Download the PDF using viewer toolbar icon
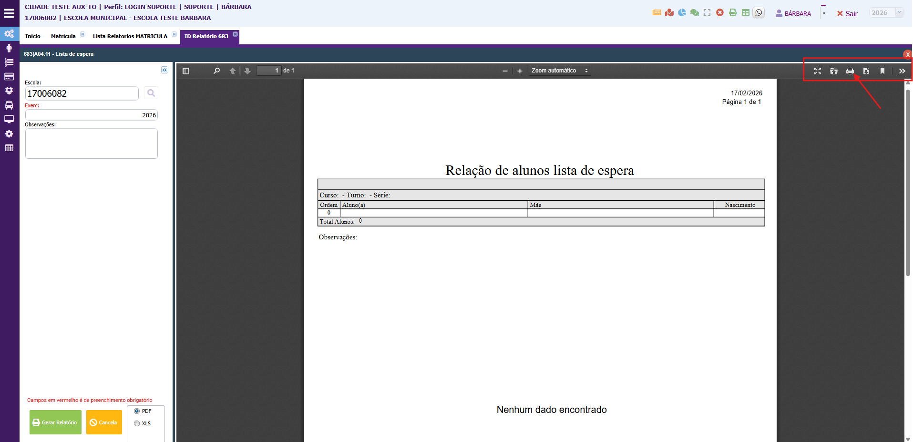Image resolution: width=913 pixels, height=442 pixels. 866,71
